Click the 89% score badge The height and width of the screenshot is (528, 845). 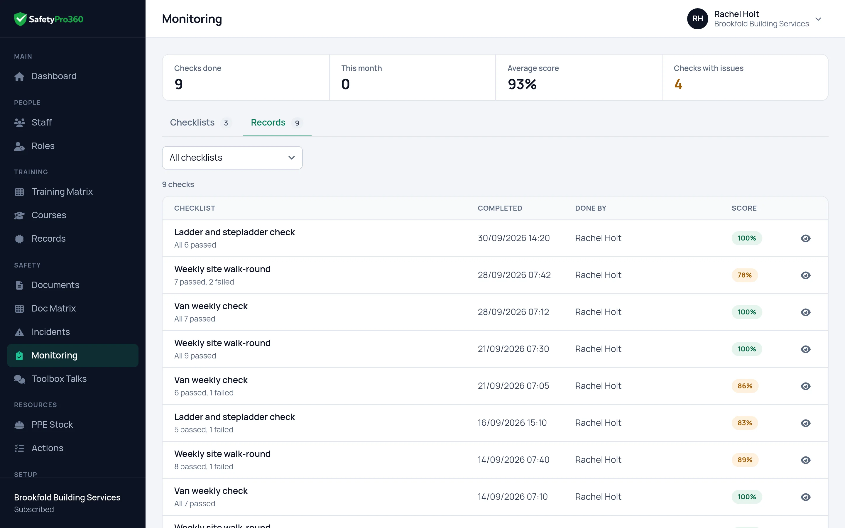(745, 460)
